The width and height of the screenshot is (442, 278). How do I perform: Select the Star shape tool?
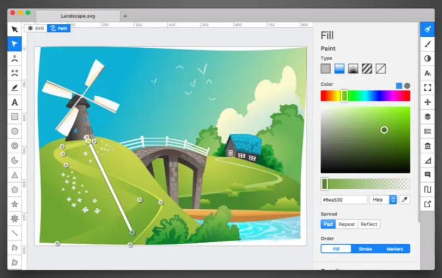14,204
